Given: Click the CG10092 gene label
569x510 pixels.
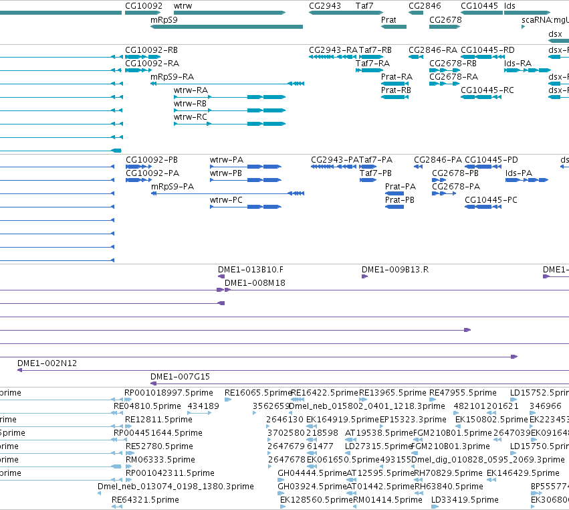Looking at the screenshot, I should pos(144,6).
